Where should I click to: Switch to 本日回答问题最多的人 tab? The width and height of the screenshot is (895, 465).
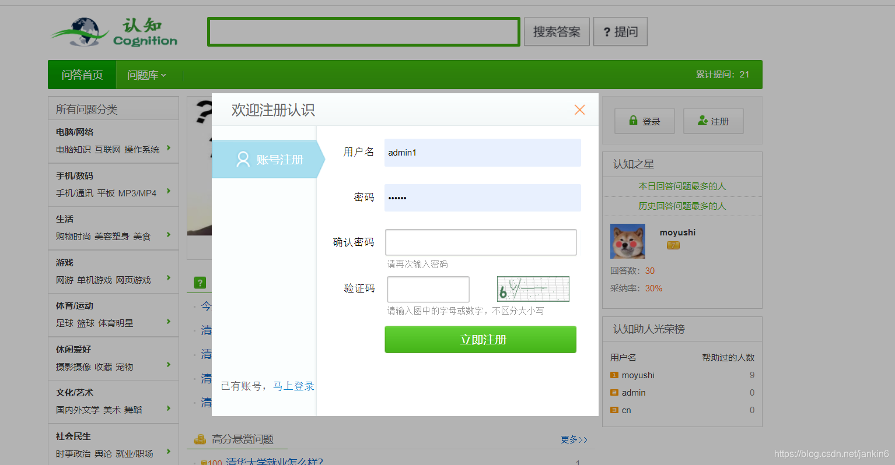pyautogui.click(x=682, y=186)
